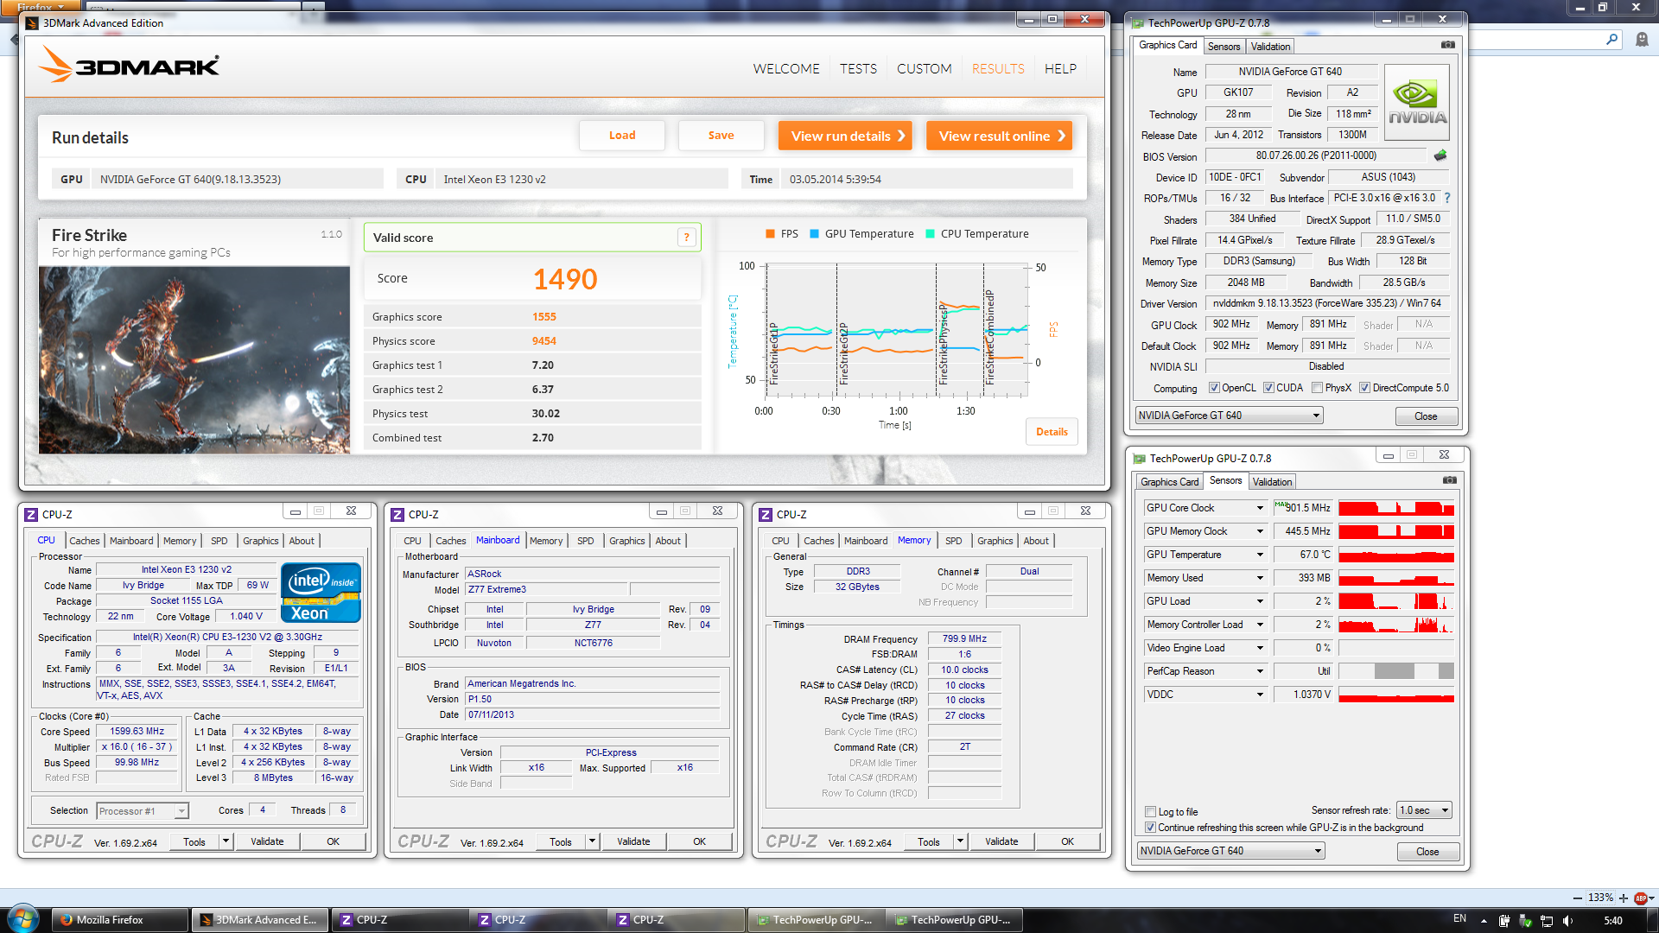Click the NVIDIA logo in GPU-Z
This screenshot has width=1659, height=933.
click(1417, 103)
